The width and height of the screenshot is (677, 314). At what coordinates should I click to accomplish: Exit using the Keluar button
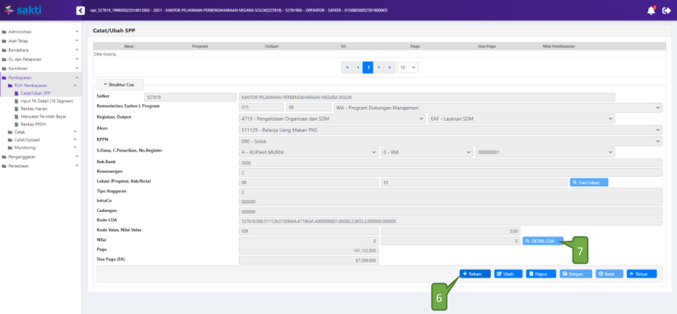coord(641,274)
